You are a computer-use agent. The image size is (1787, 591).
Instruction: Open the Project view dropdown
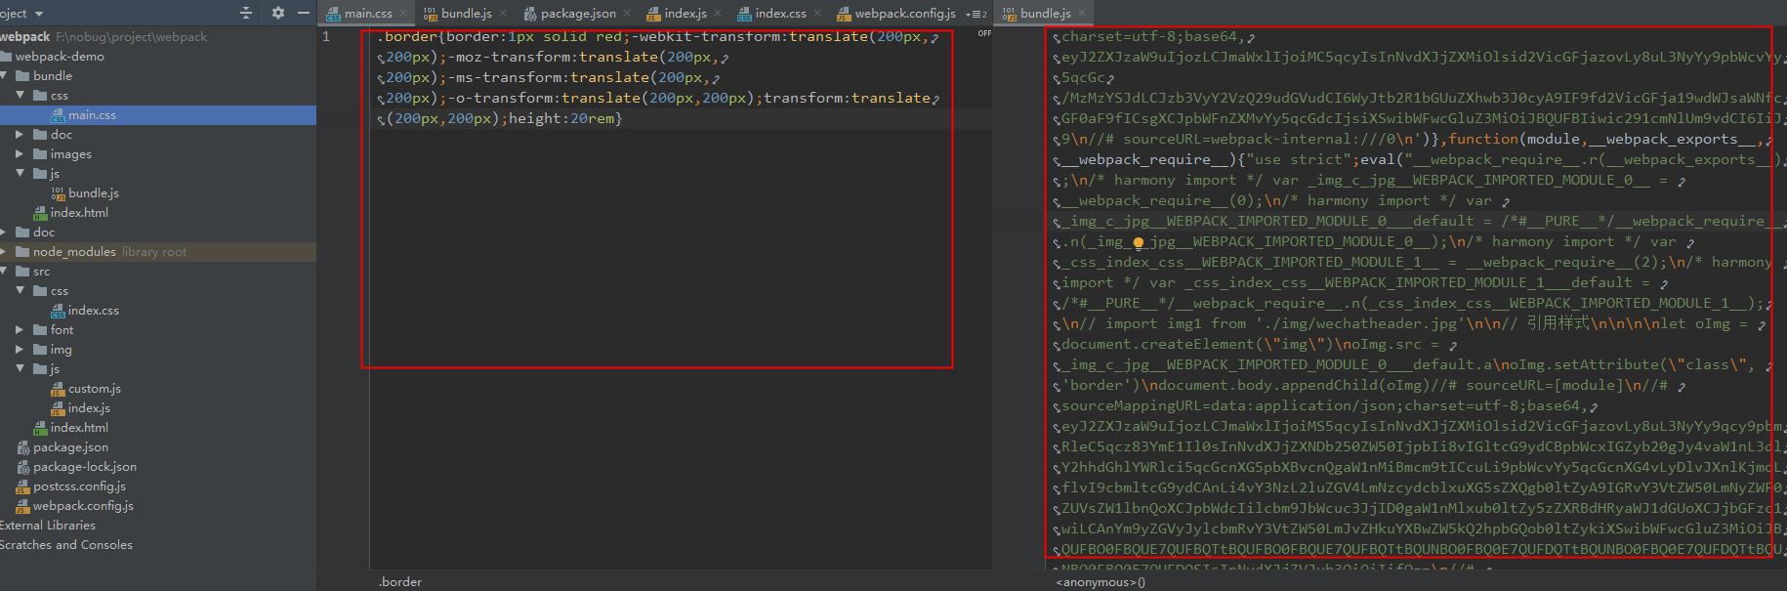pyautogui.click(x=39, y=14)
